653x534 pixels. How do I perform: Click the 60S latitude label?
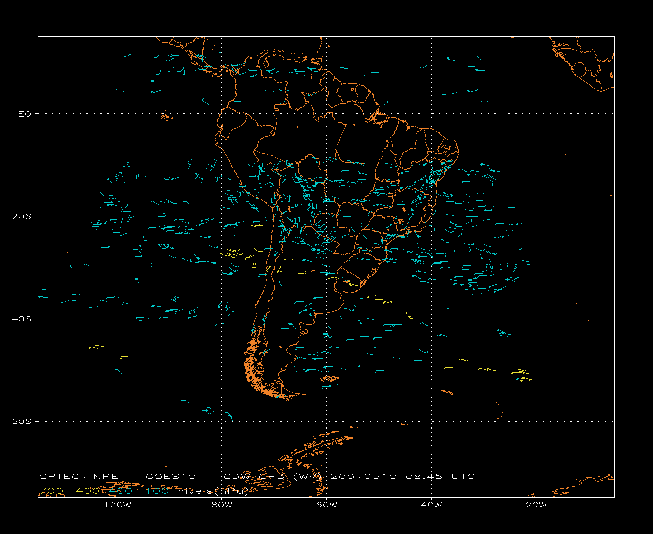click(22, 422)
